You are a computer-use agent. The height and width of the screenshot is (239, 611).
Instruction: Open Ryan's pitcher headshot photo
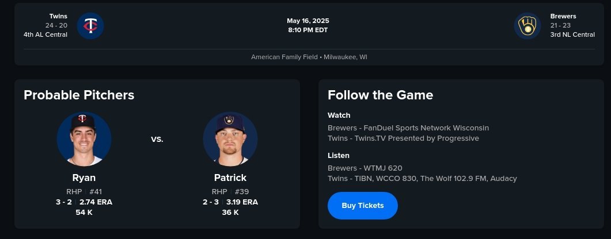[x=84, y=139]
